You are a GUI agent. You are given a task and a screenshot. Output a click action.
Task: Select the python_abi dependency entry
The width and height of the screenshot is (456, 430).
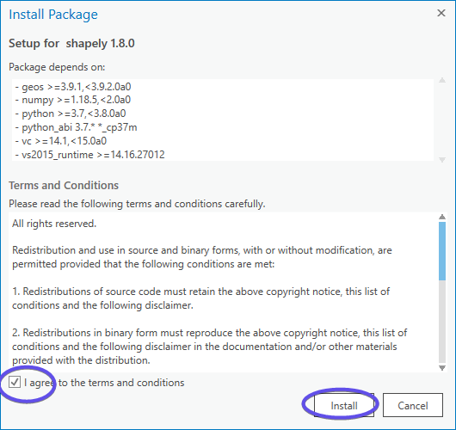(76, 127)
